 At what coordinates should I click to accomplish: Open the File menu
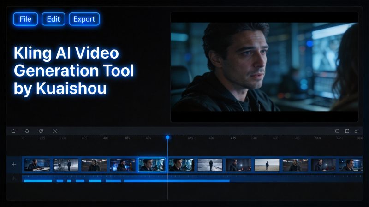click(x=25, y=19)
